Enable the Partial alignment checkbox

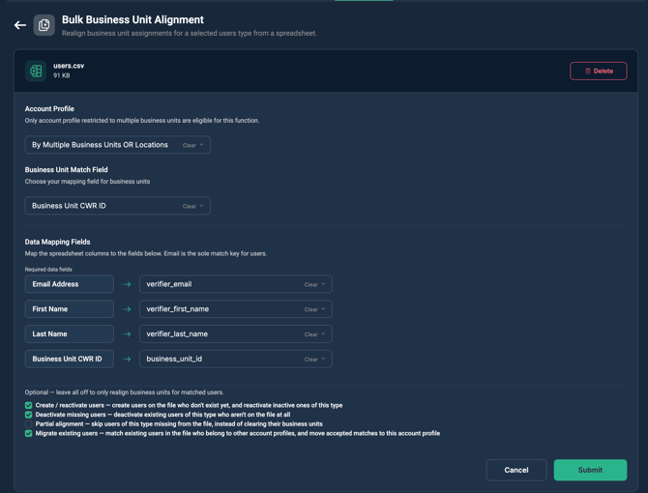[x=28, y=424]
